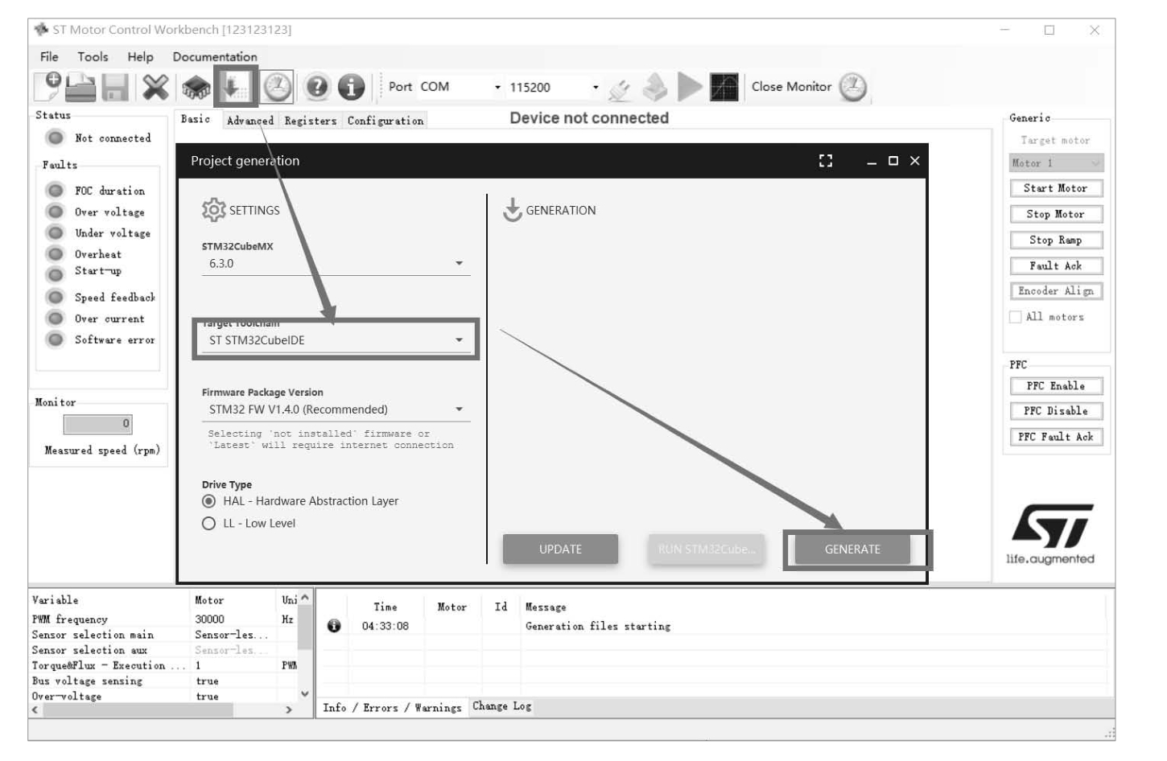Click the SETTINGS gear icon
The height and width of the screenshot is (761, 1167).
[213, 210]
